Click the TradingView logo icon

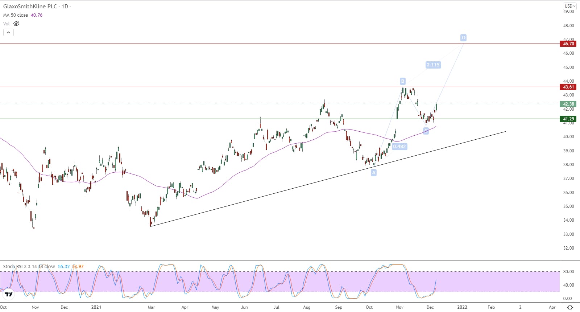9,294
